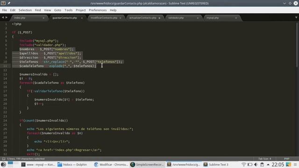Click the vertical scrollbar thumb

click(x=297, y=45)
